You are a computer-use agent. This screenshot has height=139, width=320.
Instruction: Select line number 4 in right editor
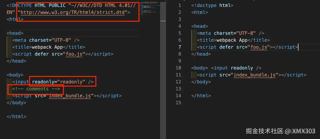[179, 26]
